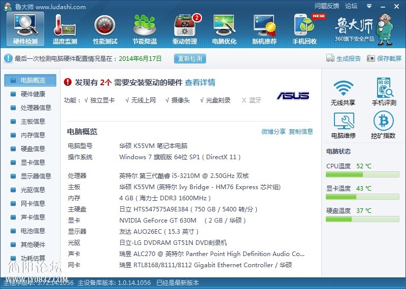The height and width of the screenshot is (289, 406).
Task: Open the title bar dropdown menu arrow
Action: click(x=369, y=6)
